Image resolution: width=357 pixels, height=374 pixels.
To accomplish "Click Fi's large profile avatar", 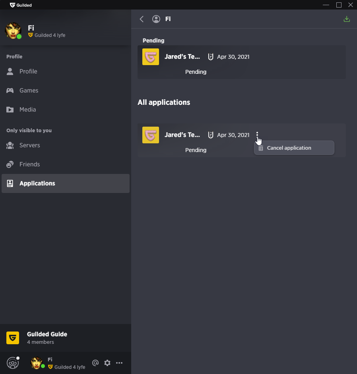I will point(13,31).
